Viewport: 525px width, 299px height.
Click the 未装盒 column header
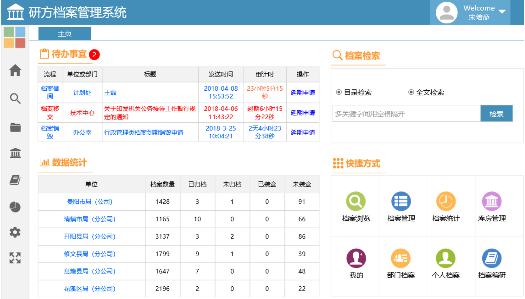point(302,184)
